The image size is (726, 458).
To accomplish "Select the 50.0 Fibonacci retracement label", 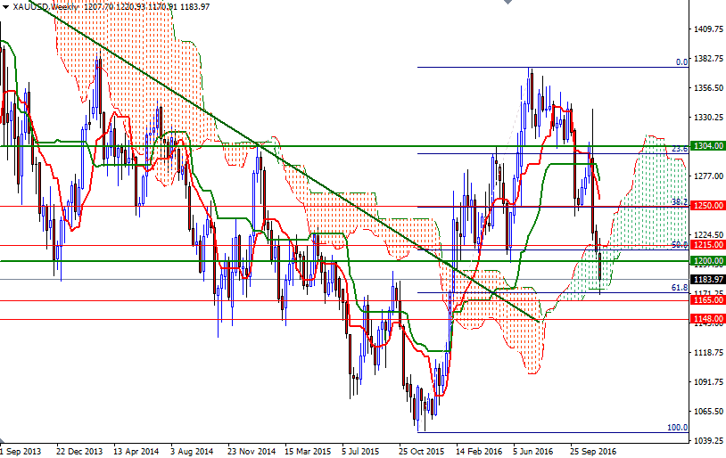I will tap(679, 244).
